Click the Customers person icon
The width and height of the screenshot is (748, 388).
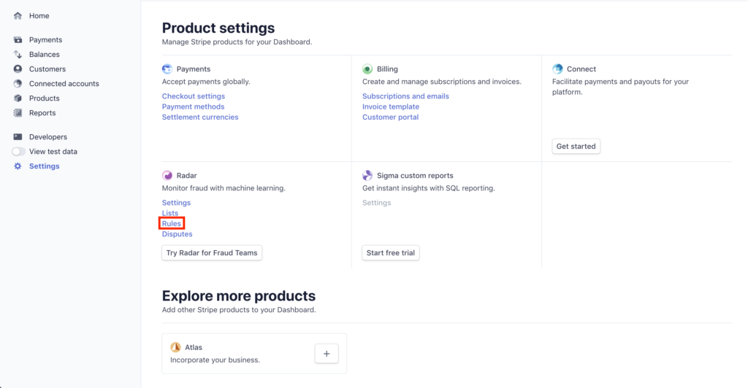tap(18, 69)
